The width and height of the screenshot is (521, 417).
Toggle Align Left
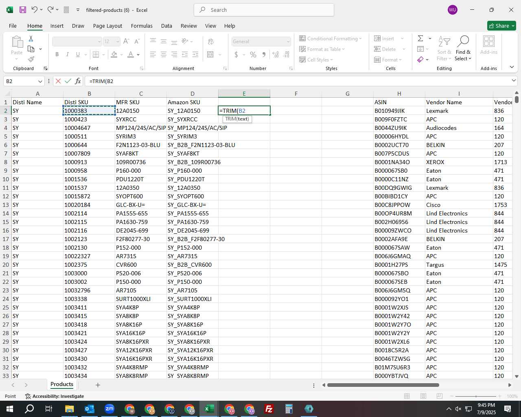[x=153, y=55]
